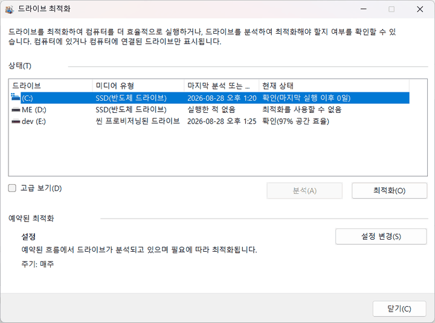Viewport: 435px width, 323px height.
Task: Select the dev (E:) drive icon
Action: (16, 121)
